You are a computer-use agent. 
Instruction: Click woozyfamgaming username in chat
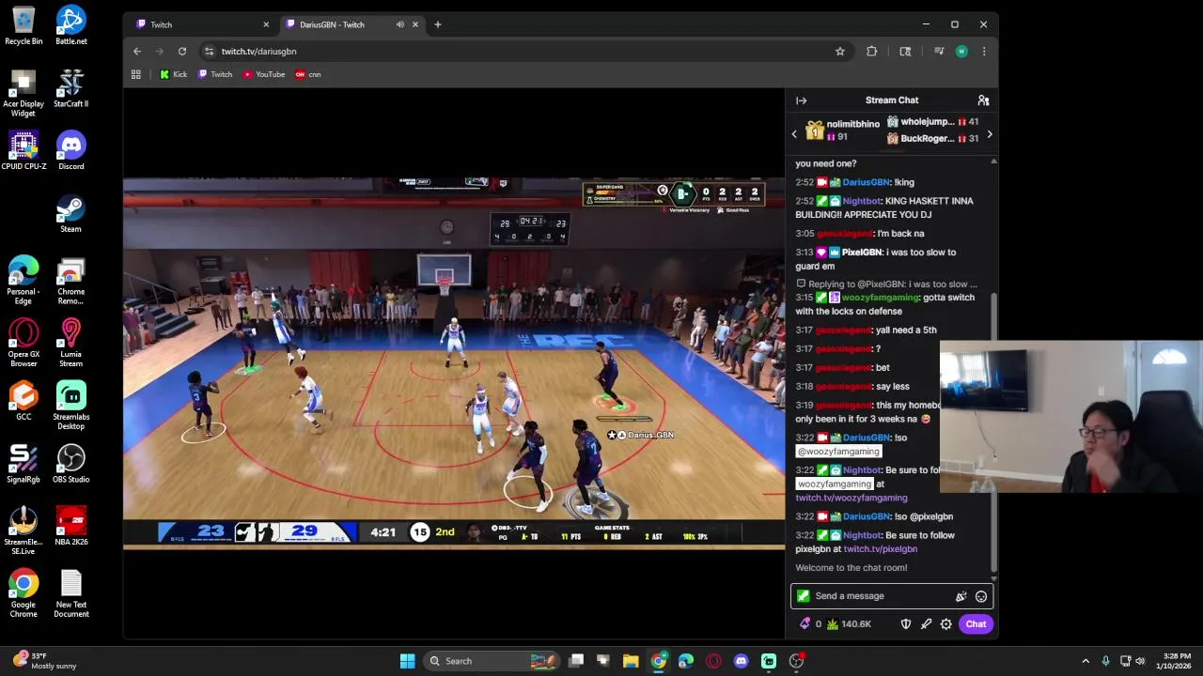tap(881, 298)
